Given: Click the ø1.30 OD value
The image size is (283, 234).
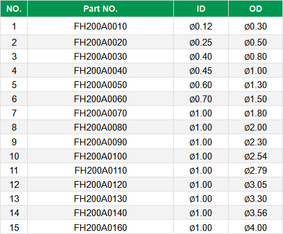Looking at the screenshot, I should pyautogui.click(x=255, y=85).
